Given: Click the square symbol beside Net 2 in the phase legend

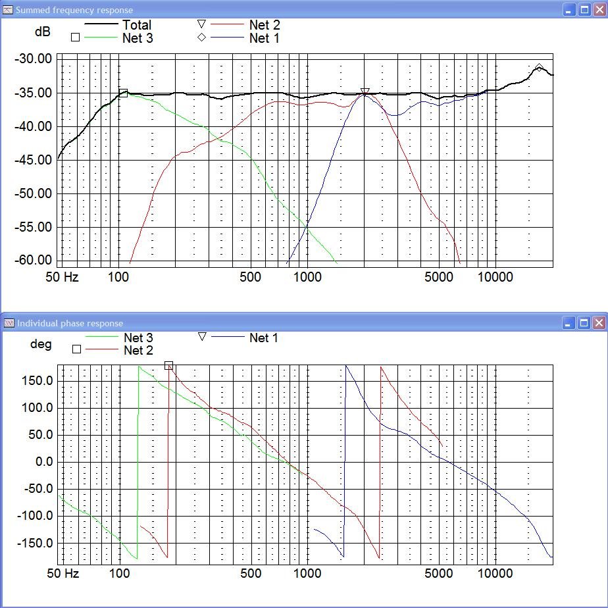Looking at the screenshot, I should pyautogui.click(x=76, y=349).
